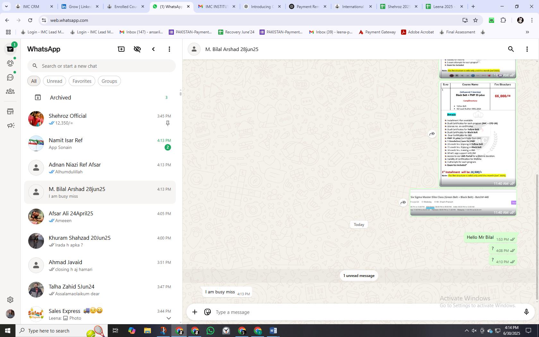Open Word in the taskbar
The image size is (539, 337).
coord(273,331)
